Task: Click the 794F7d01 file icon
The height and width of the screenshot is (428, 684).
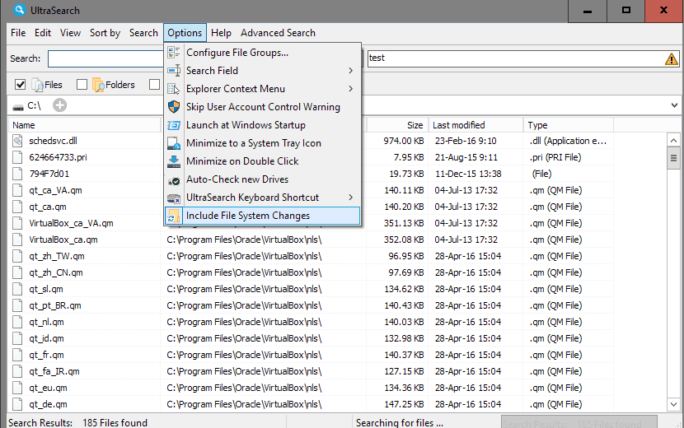Action: pos(17,174)
